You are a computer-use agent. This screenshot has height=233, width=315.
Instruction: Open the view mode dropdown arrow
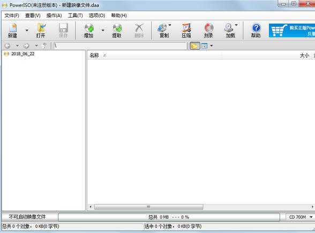point(211,46)
